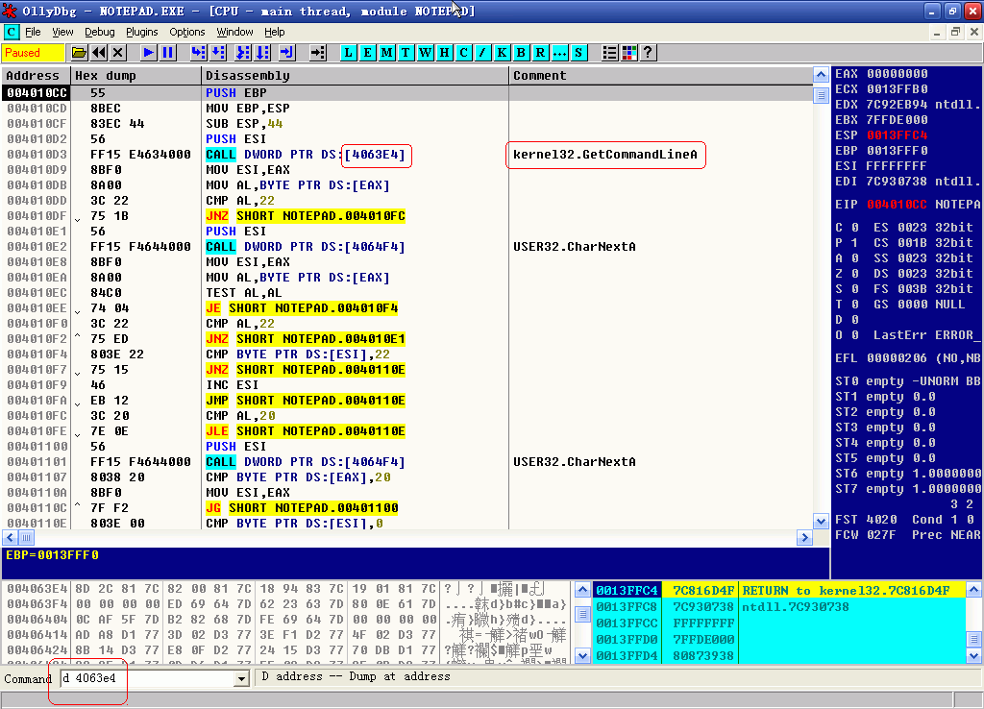
Task: Select the PUSH EBP line at 004010CC
Action: coord(406,93)
